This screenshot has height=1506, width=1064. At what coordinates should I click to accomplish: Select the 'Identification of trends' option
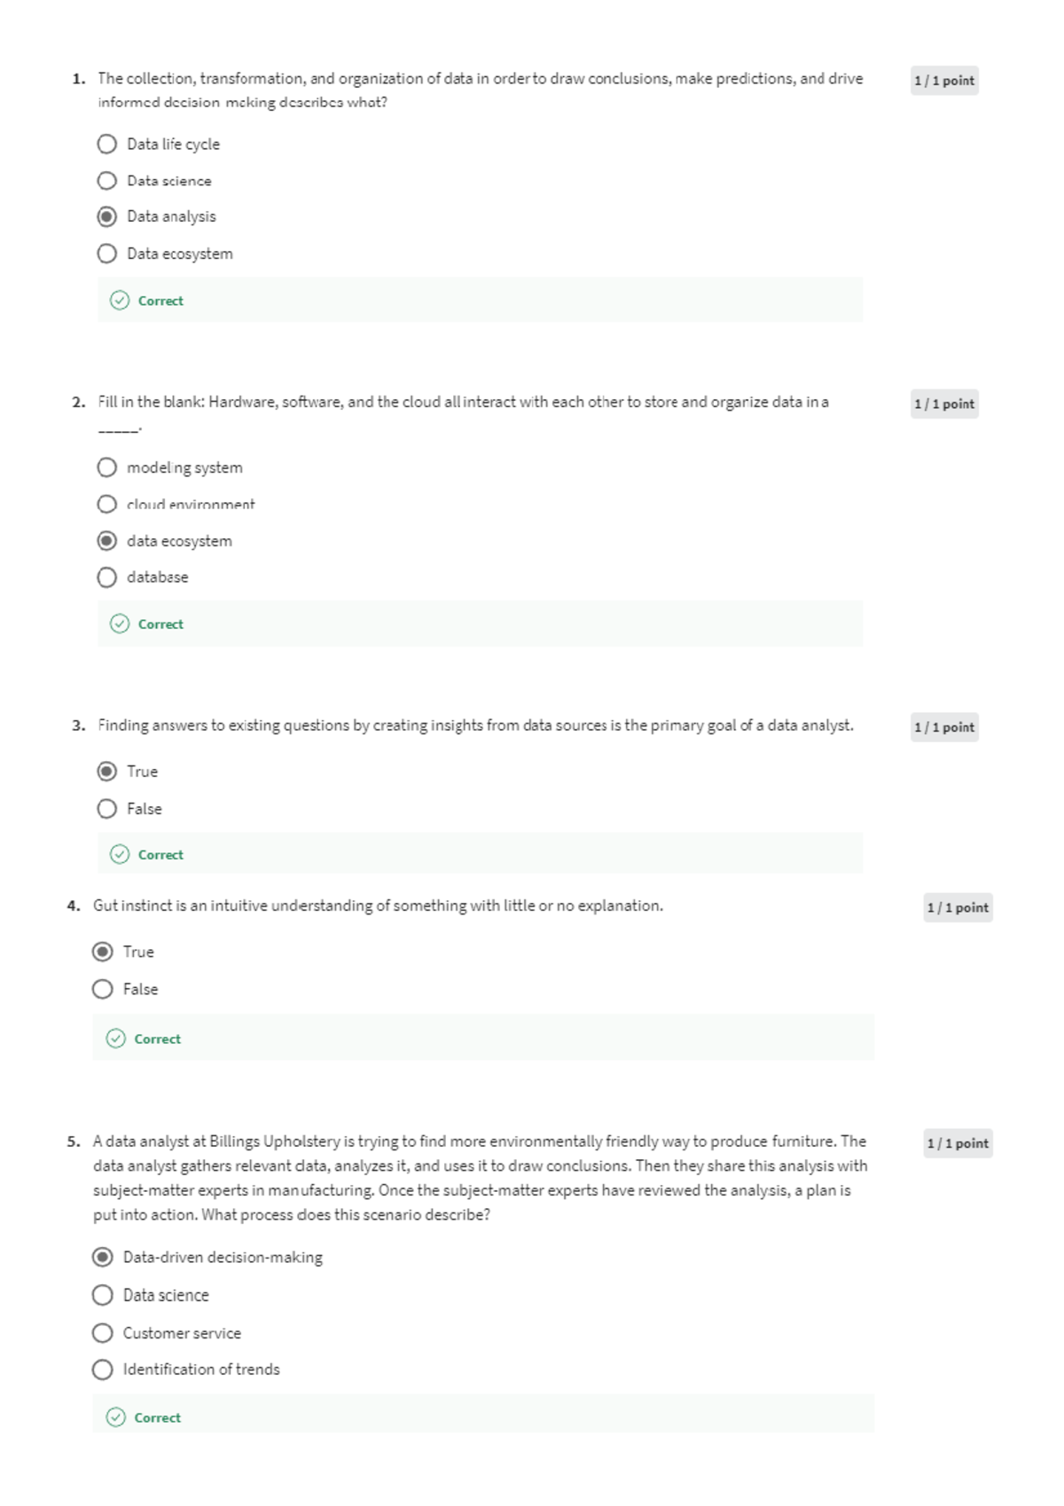point(103,1369)
